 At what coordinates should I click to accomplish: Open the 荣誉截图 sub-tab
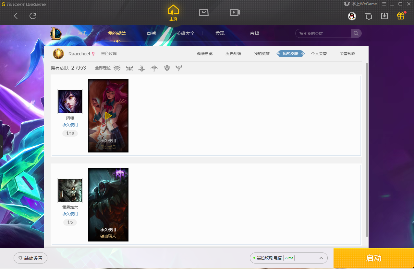(x=347, y=54)
